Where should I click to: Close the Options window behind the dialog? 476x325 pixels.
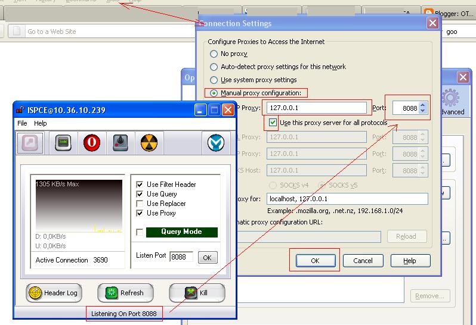[463, 77]
